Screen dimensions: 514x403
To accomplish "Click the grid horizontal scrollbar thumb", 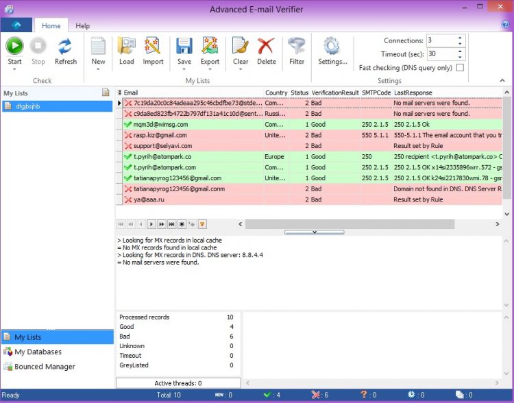I will pyautogui.click(x=350, y=224).
